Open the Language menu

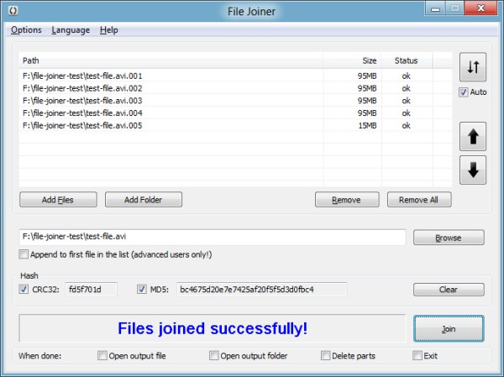(71, 30)
